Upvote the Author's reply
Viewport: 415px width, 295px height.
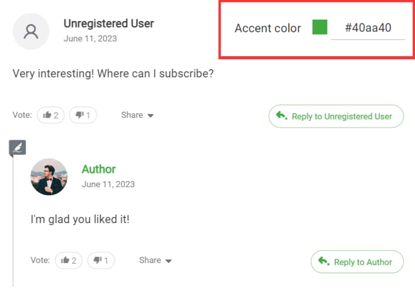[x=69, y=261]
